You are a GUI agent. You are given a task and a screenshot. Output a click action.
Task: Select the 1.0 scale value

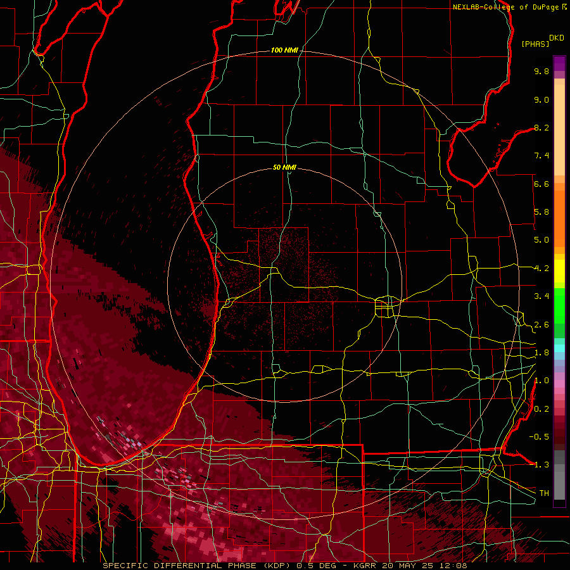tap(541, 381)
